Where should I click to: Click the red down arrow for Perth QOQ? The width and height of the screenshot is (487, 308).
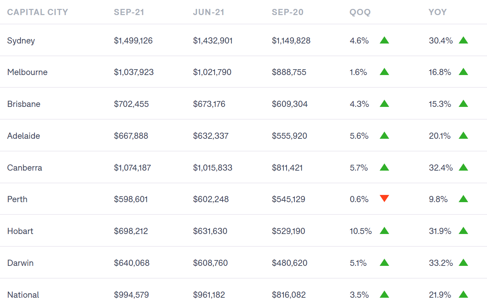click(384, 198)
